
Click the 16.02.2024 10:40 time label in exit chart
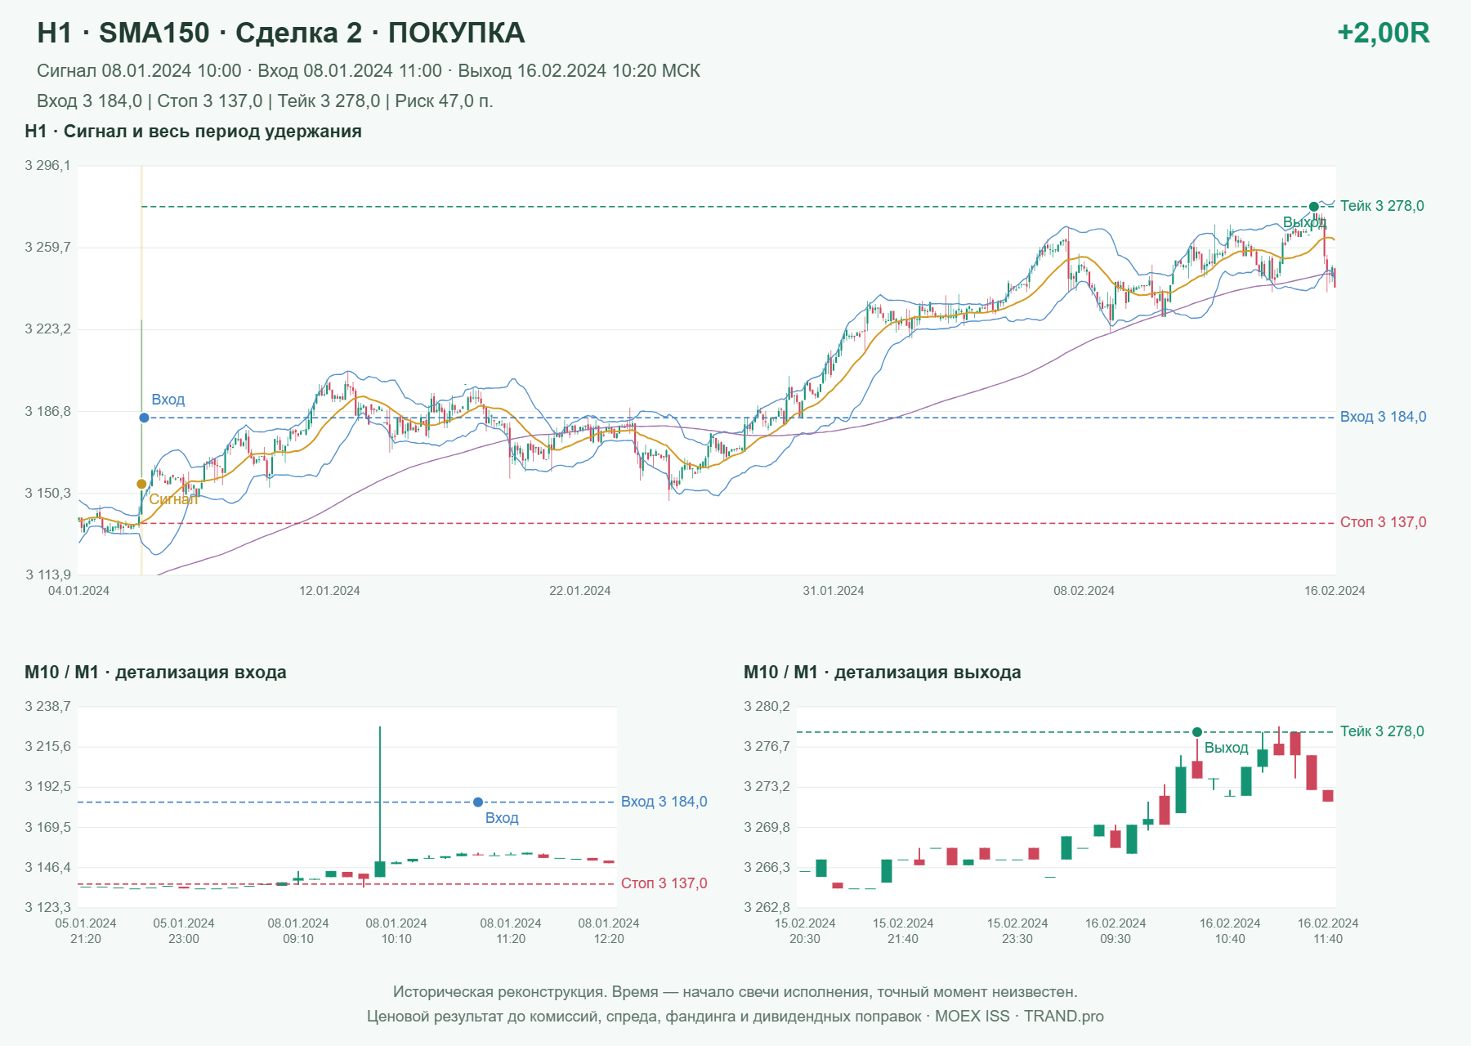click(x=1230, y=931)
